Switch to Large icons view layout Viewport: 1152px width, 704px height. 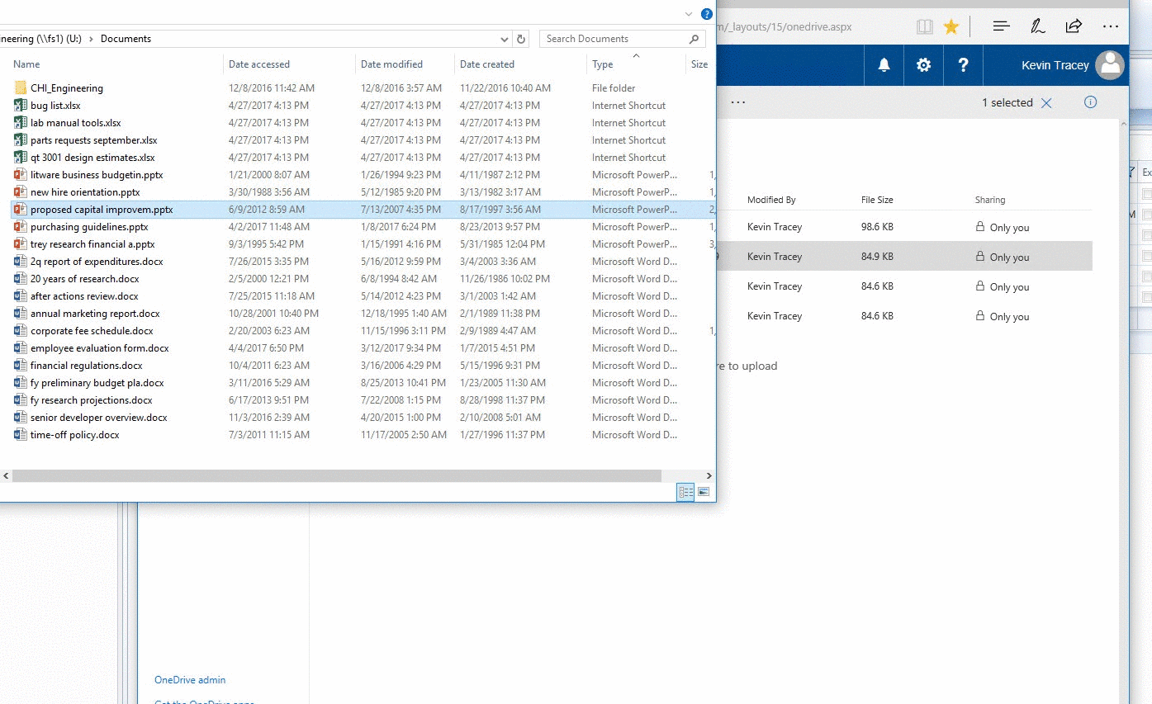(x=704, y=492)
